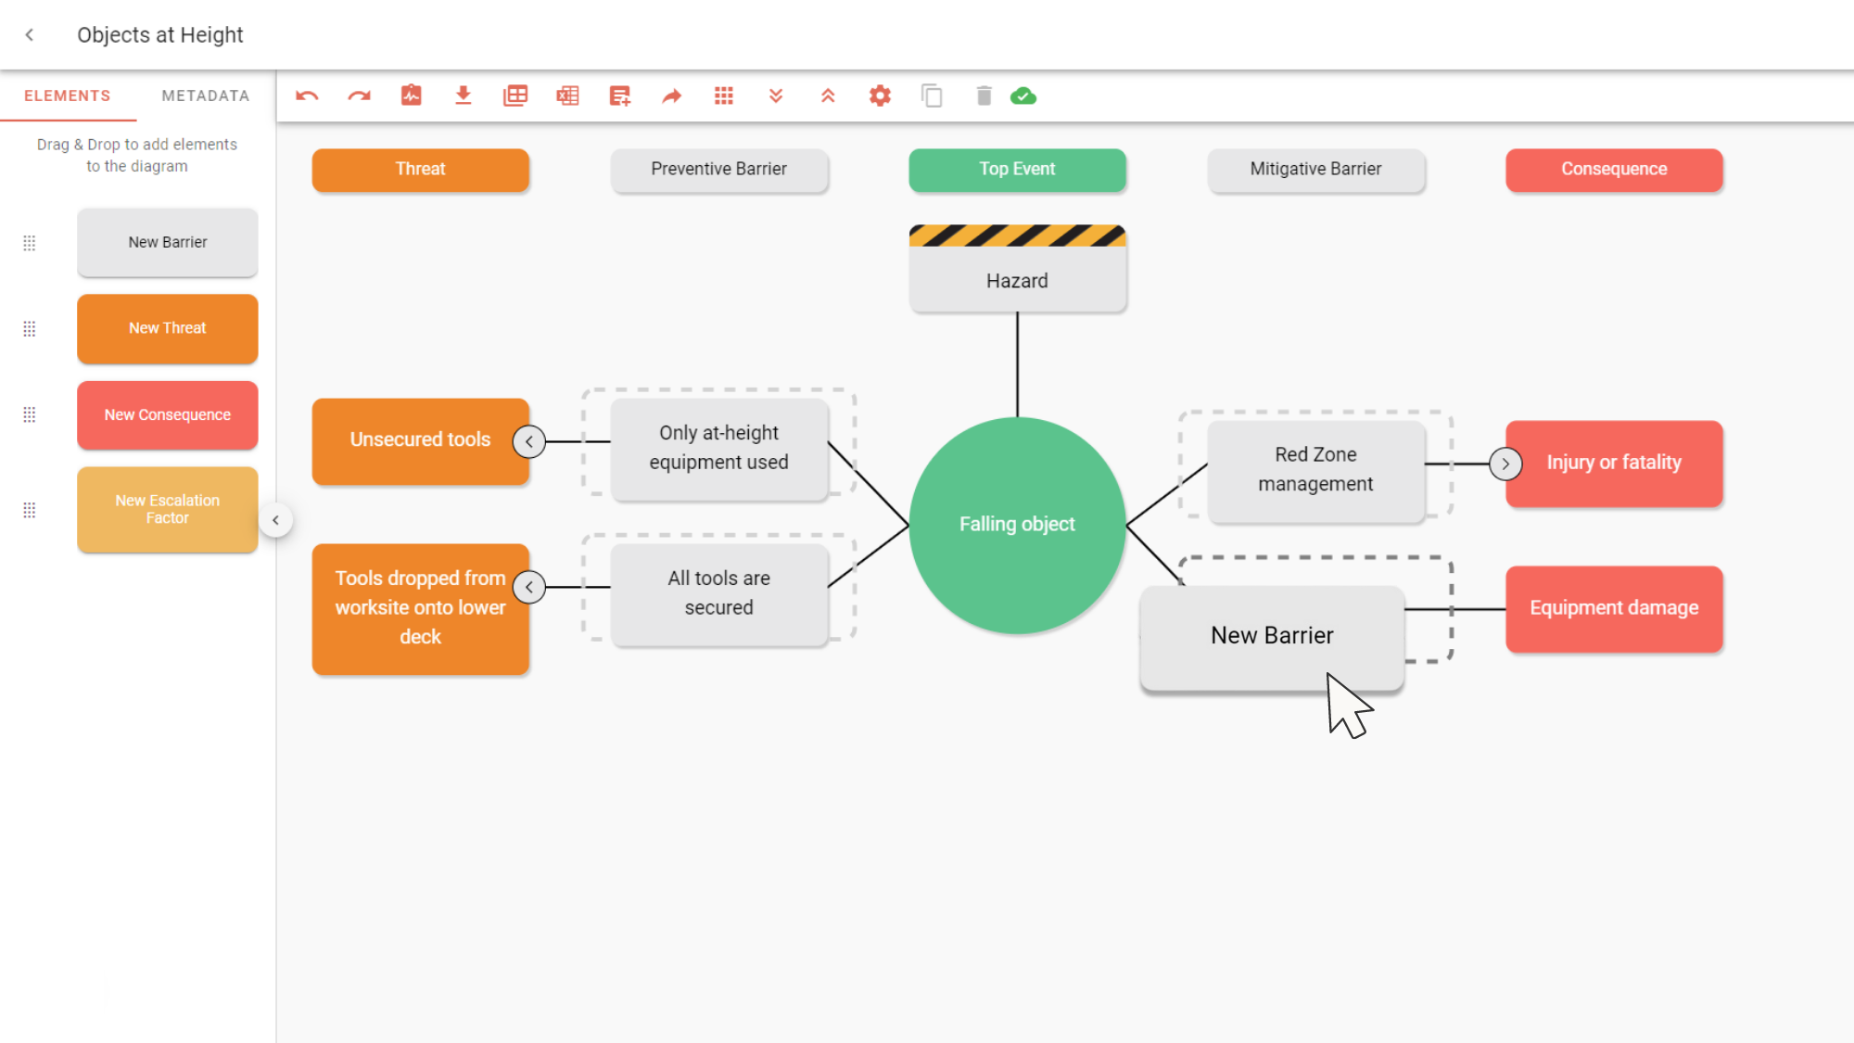Collapse the left elements side panel
This screenshot has height=1043, width=1854.
275,520
